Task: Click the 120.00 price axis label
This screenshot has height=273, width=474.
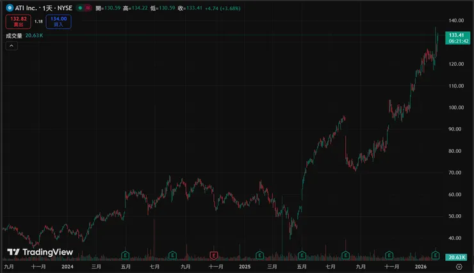Action: tap(456, 64)
